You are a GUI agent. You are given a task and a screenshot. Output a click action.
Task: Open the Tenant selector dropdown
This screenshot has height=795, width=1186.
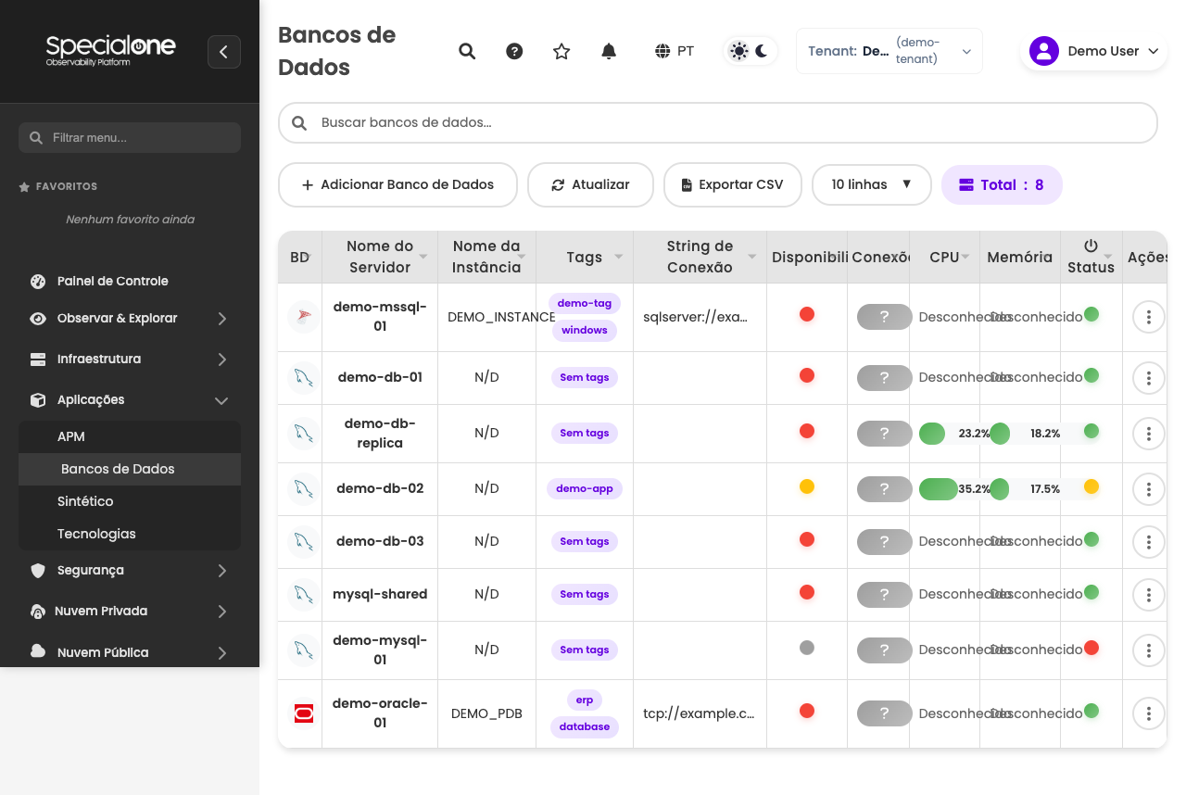889,51
